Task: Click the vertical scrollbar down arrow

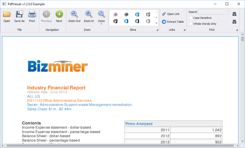Action: [x=242, y=142]
